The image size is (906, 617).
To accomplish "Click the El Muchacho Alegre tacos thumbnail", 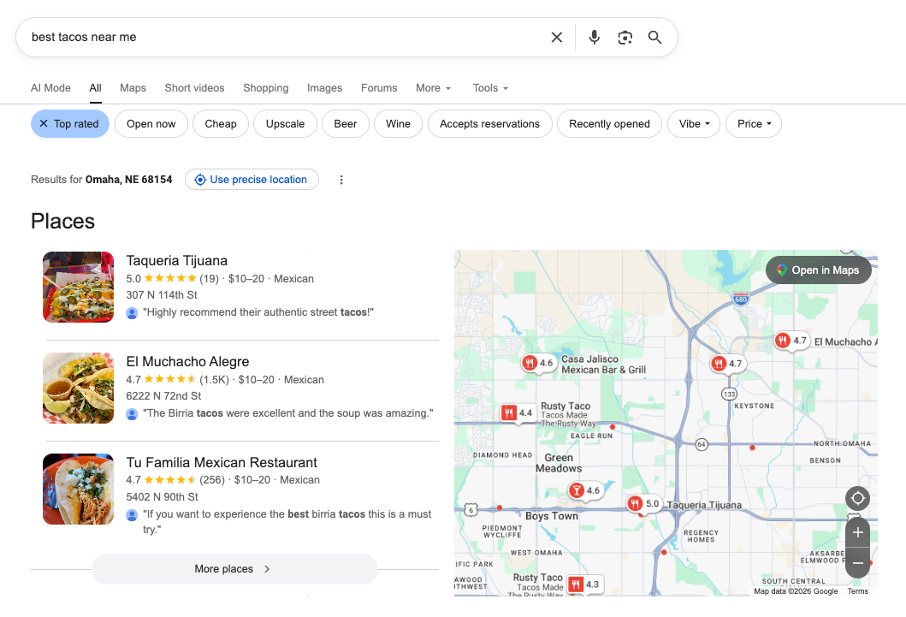I will coord(79,389).
